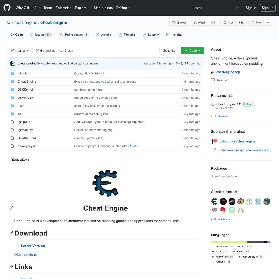The height and width of the screenshot is (279, 279).
Task: Open the Issues tab
Action: [41, 35]
